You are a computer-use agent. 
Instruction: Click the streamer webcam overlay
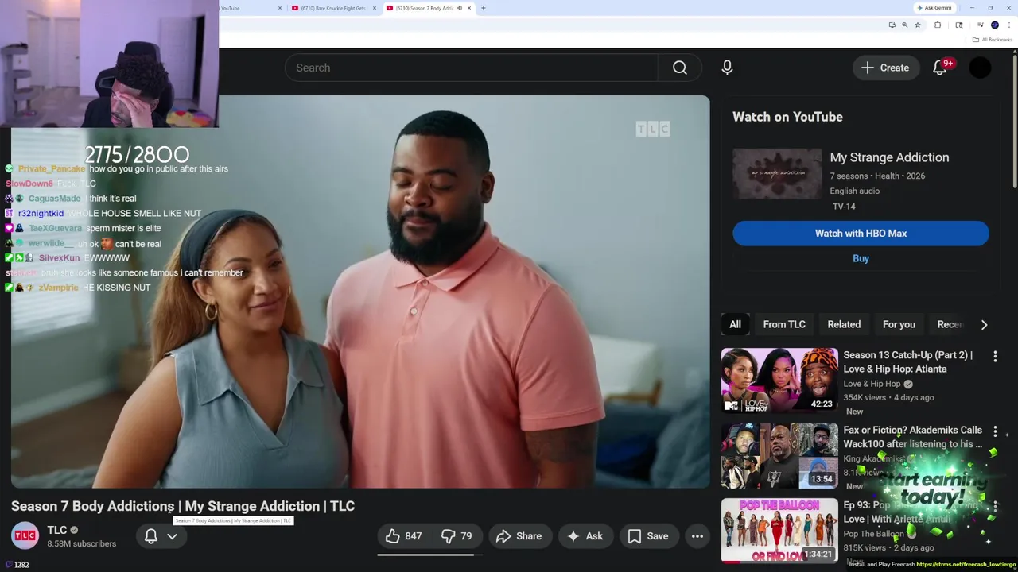[x=109, y=64]
